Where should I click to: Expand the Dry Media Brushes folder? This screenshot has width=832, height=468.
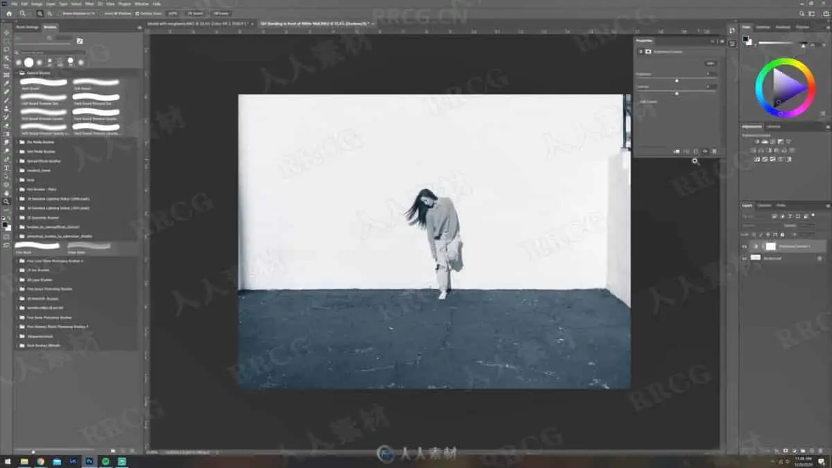[x=17, y=142]
